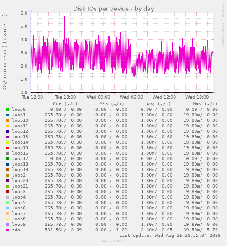227x246 pixels.
Task: Select the 'loop14' legend label
Action: pos(20,142)
